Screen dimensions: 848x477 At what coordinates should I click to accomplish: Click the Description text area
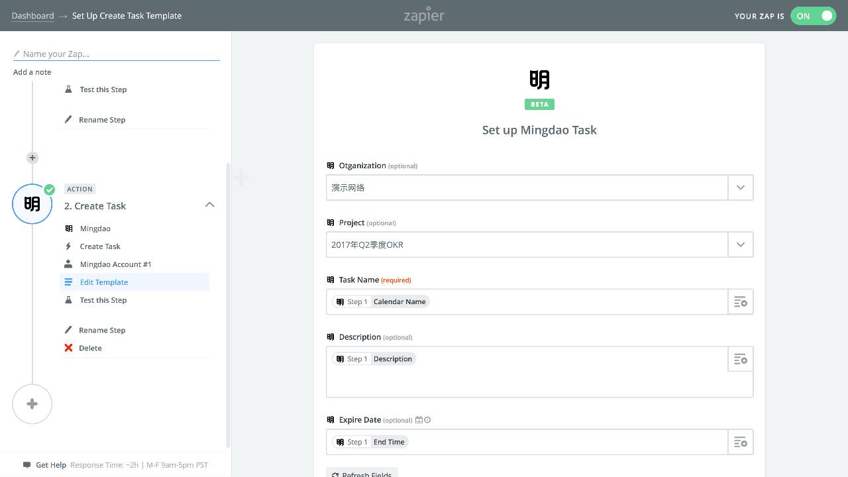point(539,372)
